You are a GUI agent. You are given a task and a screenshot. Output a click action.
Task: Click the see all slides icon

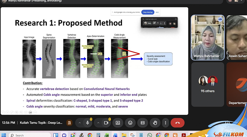tap(17, 112)
